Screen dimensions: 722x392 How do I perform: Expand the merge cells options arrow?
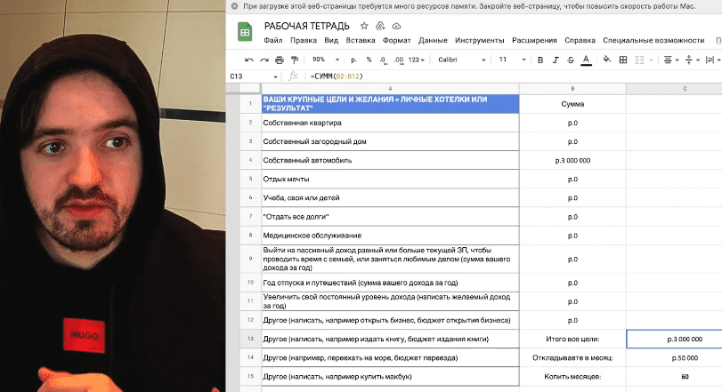click(651, 60)
